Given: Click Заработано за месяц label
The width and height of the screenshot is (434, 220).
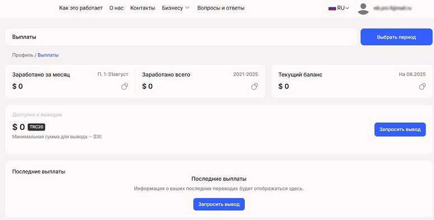Looking at the screenshot, I should coord(41,74).
